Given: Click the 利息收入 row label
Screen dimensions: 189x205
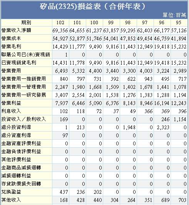Looking at the screenshot, I should (11, 111).
